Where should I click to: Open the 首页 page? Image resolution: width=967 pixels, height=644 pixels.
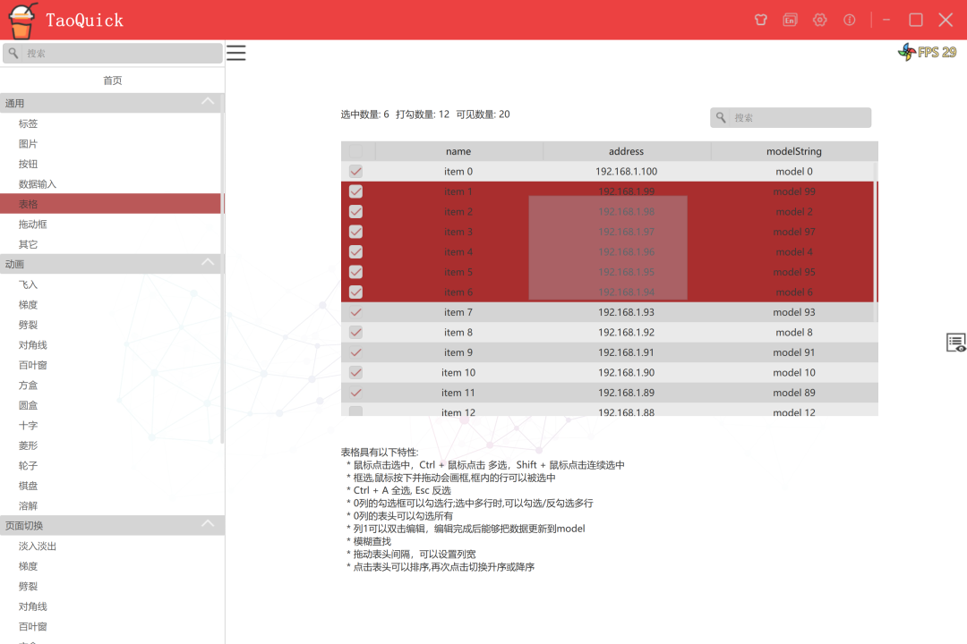click(x=112, y=80)
